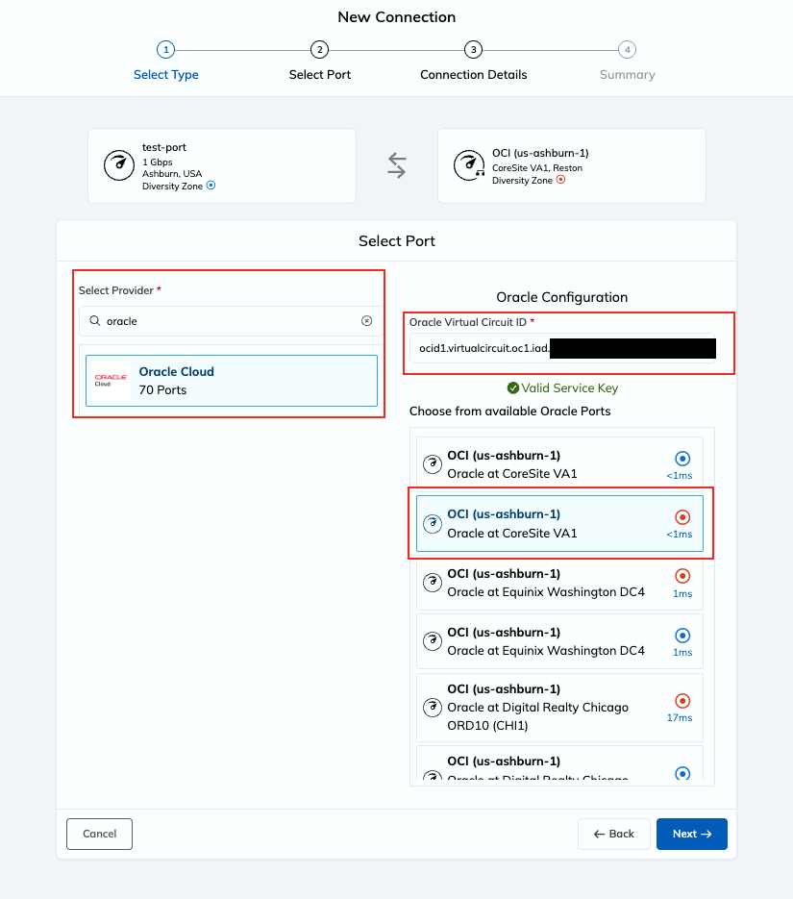Select the Oracle Cloud provider card

click(232, 381)
